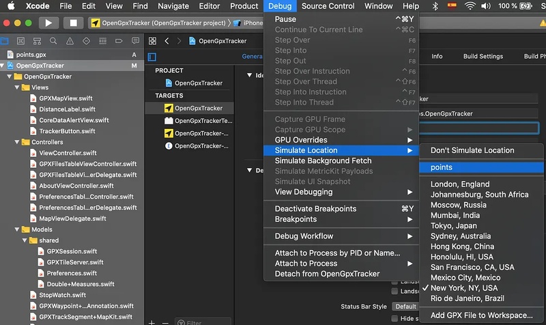
Task: Open the Project navigator folder icon
Action: click(x=5, y=41)
